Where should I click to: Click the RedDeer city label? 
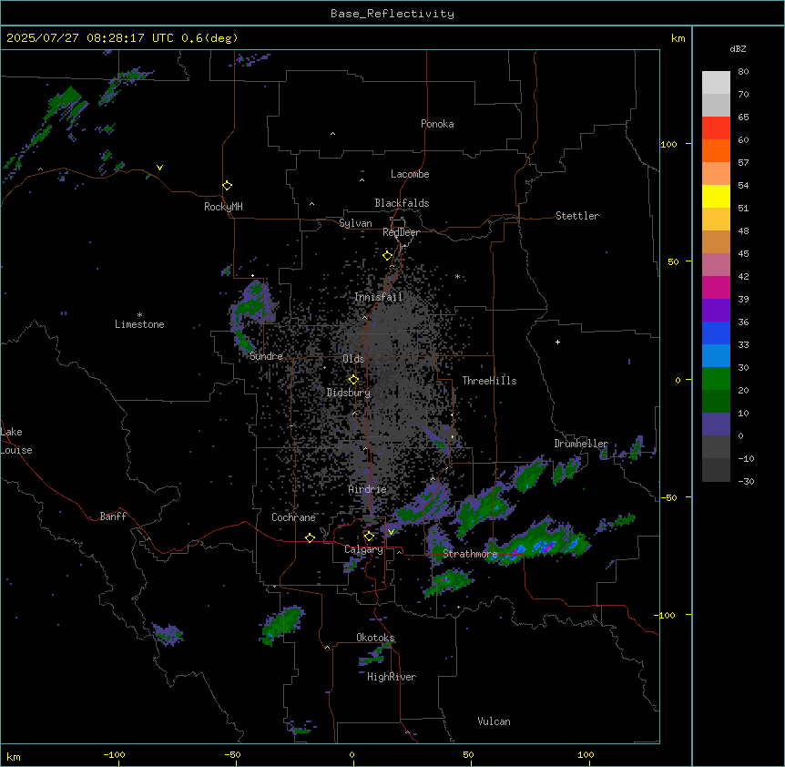[401, 232]
